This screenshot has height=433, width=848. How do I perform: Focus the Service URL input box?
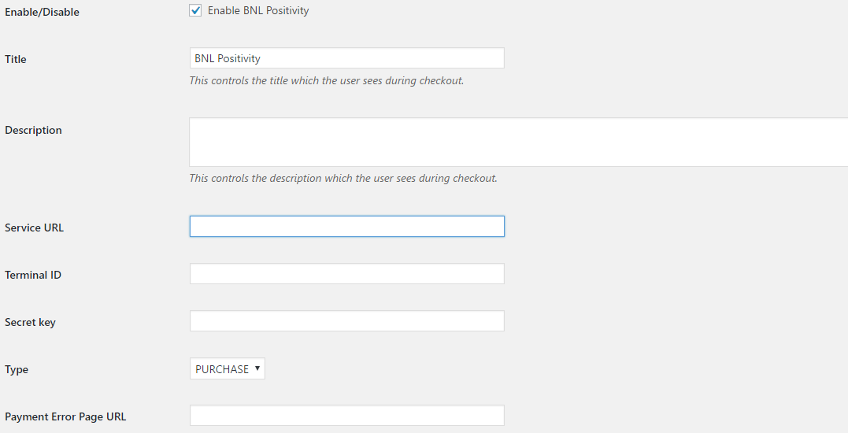[346, 227]
